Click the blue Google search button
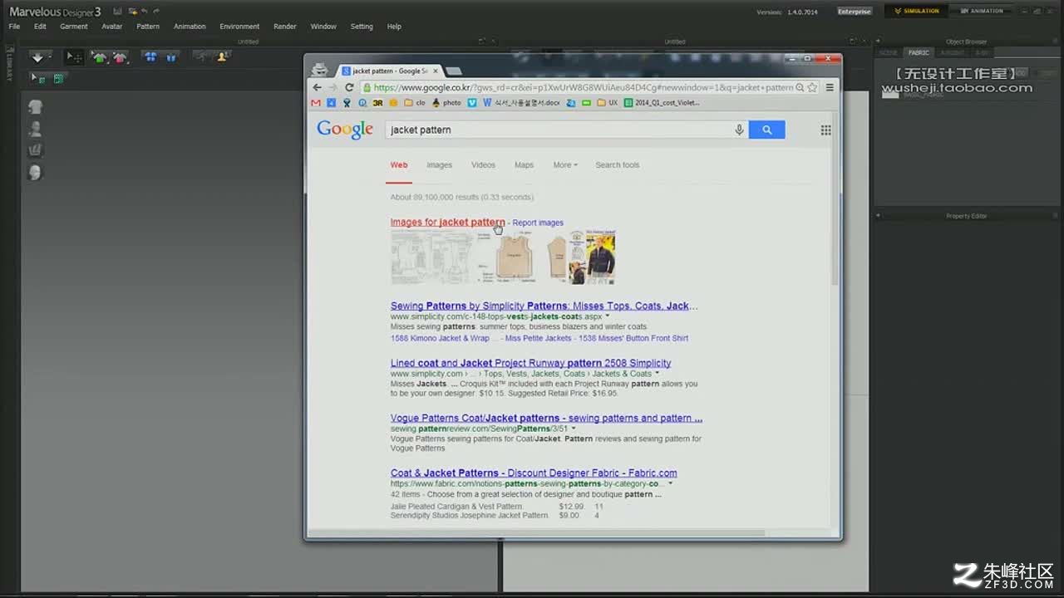 766,130
